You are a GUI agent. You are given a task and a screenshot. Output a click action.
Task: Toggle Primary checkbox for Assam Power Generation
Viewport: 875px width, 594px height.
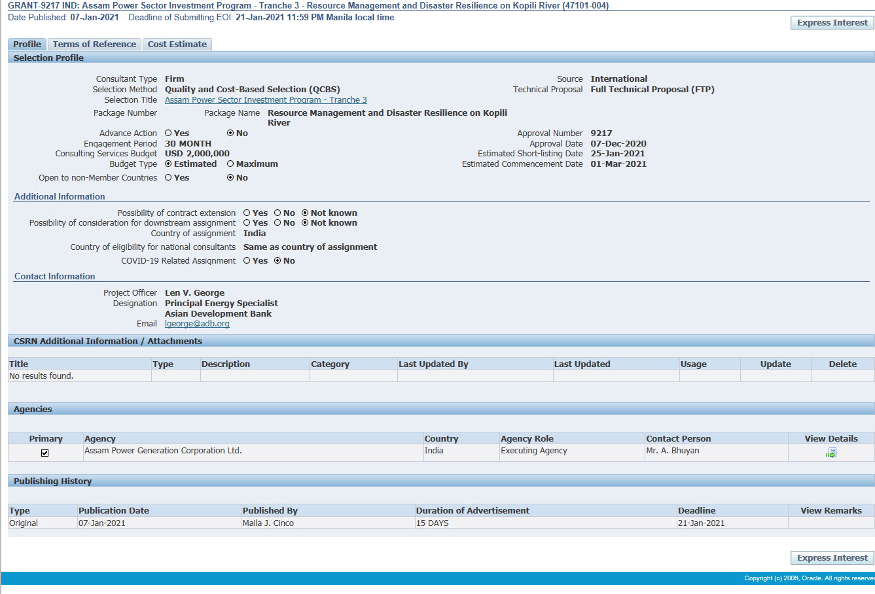coord(45,453)
